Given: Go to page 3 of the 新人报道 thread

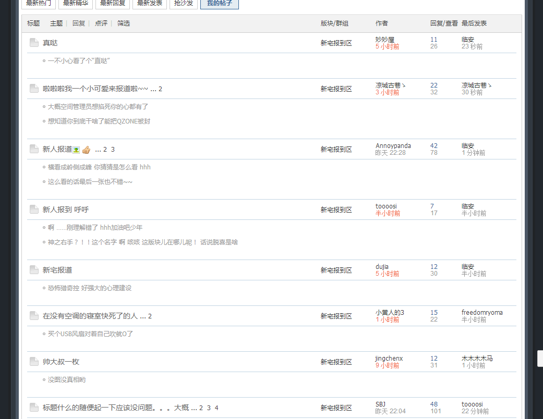Looking at the screenshot, I should 113,150.
